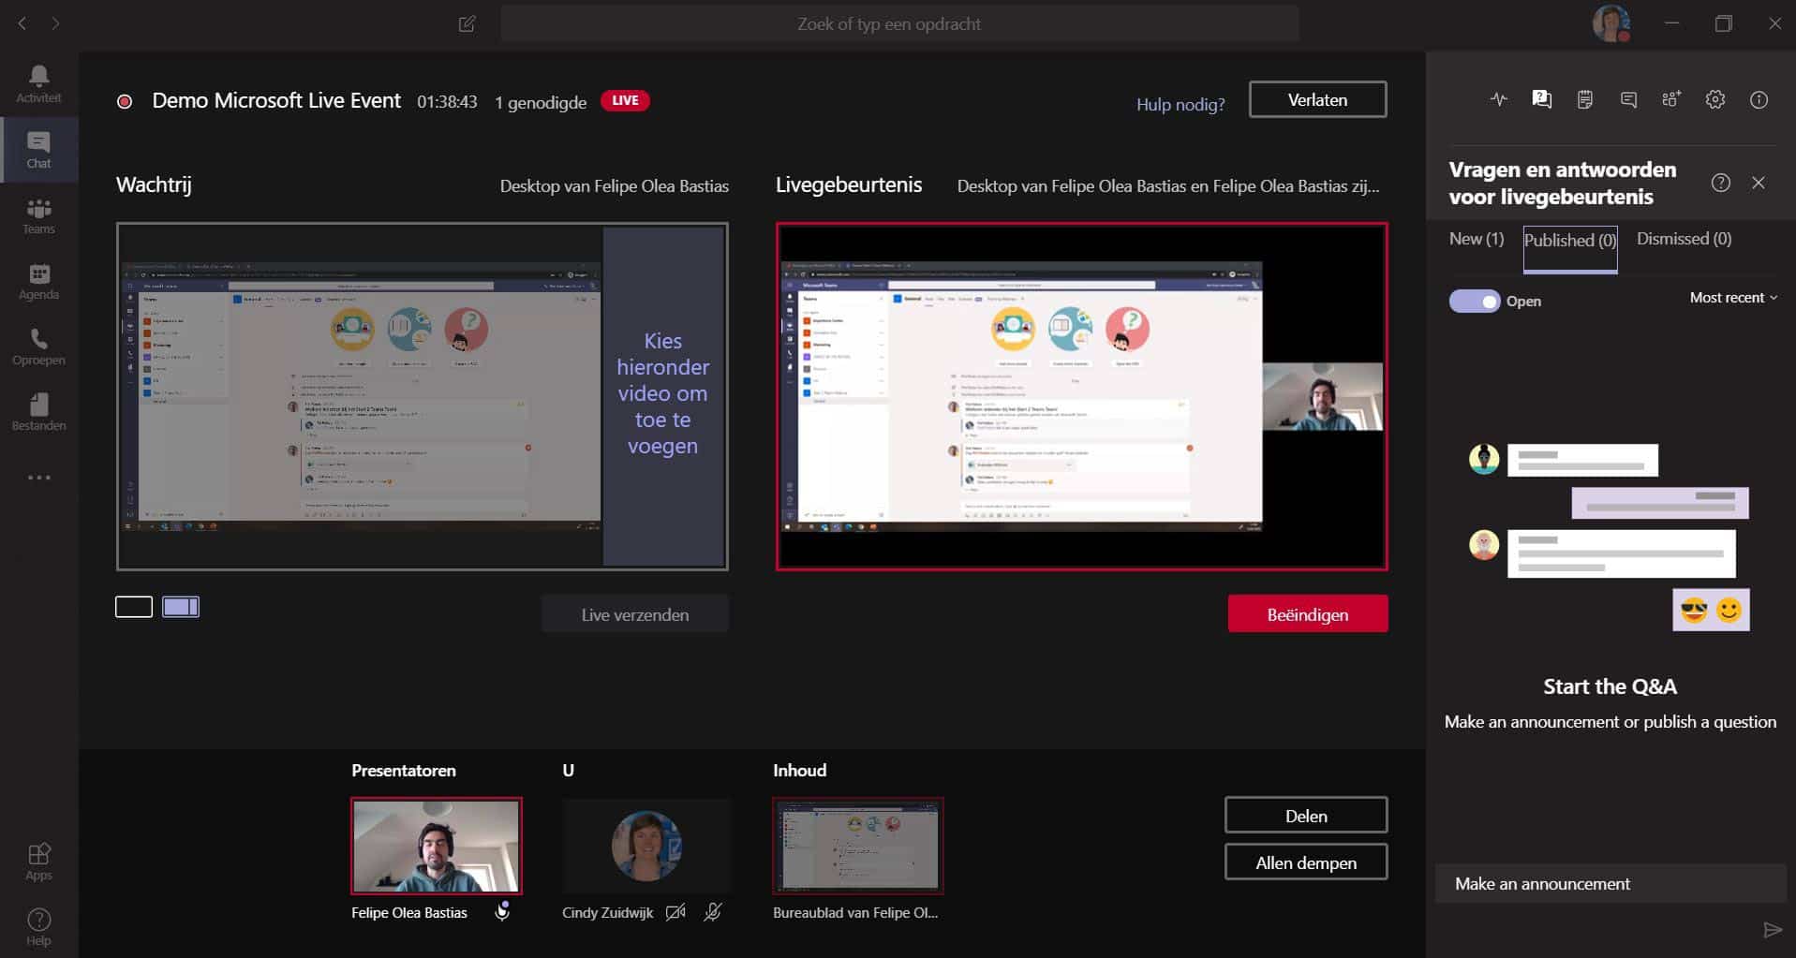Screen dimensions: 1796x958
Task: Click the red LIVE badge
Action: click(625, 100)
